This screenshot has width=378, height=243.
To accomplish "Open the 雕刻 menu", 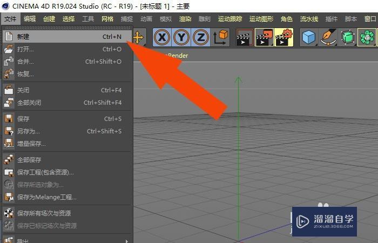I will coord(205,19).
